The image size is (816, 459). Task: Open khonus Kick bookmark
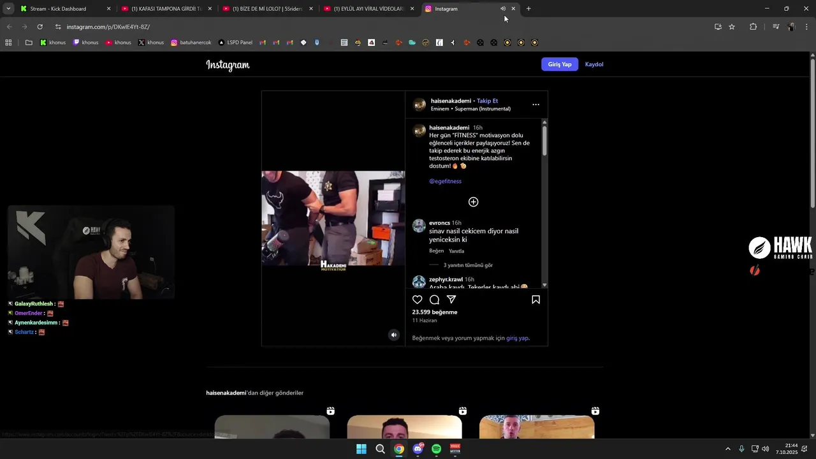click(53, 43)
